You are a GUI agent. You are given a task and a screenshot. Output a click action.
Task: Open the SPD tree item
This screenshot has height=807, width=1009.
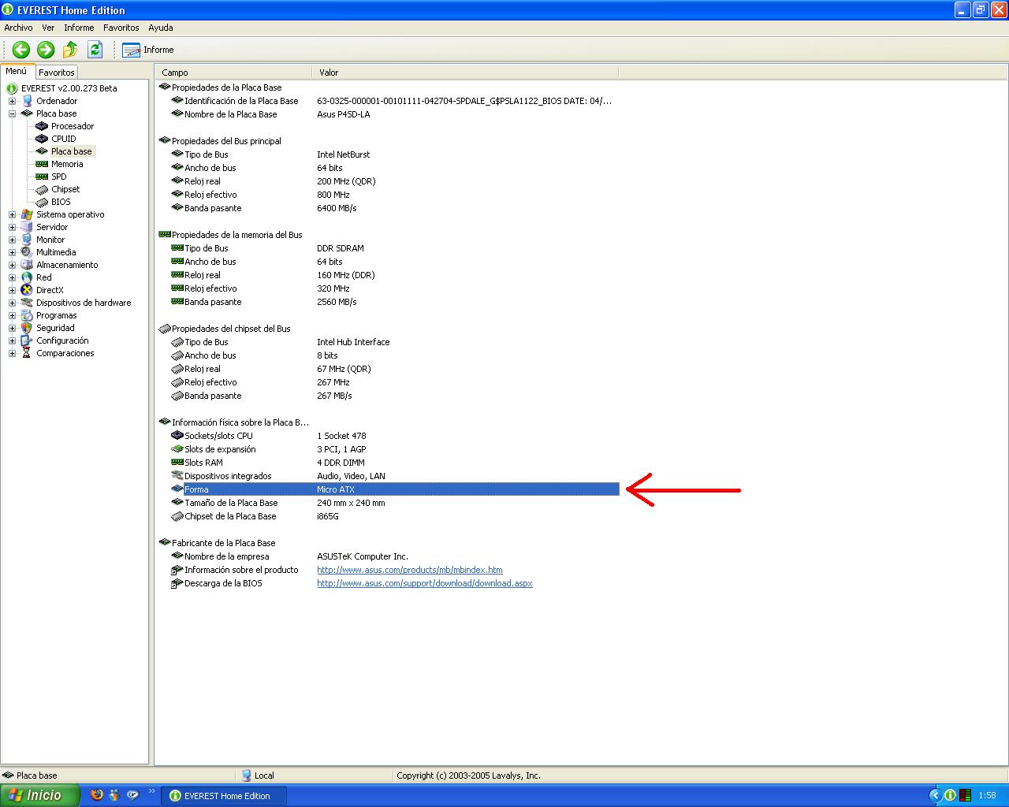(59, 177)
